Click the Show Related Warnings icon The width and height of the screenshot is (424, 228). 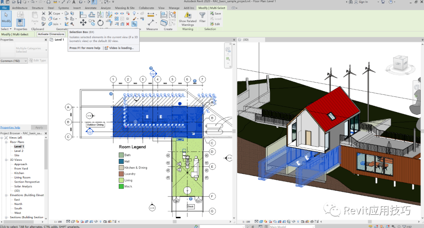pyautogui.click(x=188, y=16)
